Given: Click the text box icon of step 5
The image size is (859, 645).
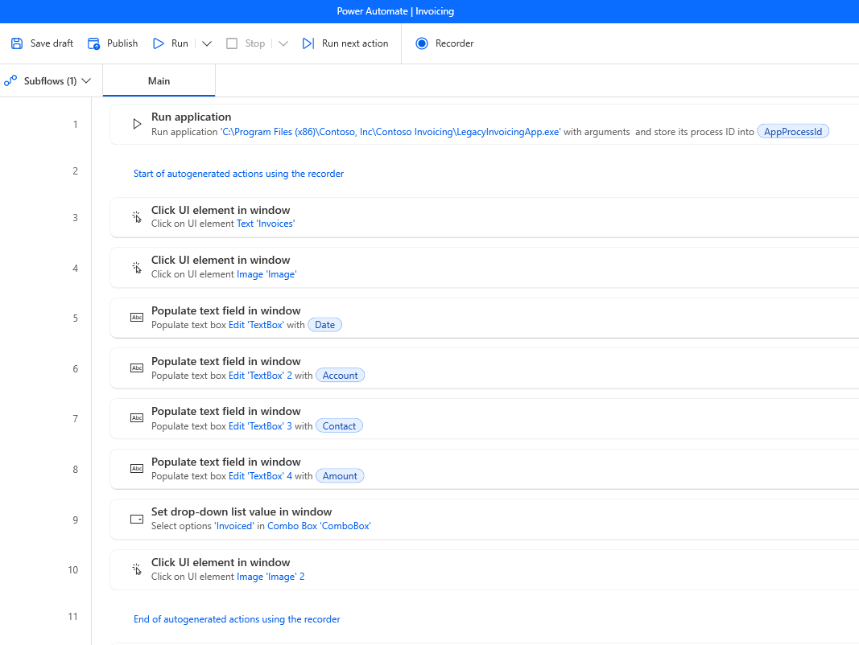Looking at the screenshot, I should (x=136, y=318).
